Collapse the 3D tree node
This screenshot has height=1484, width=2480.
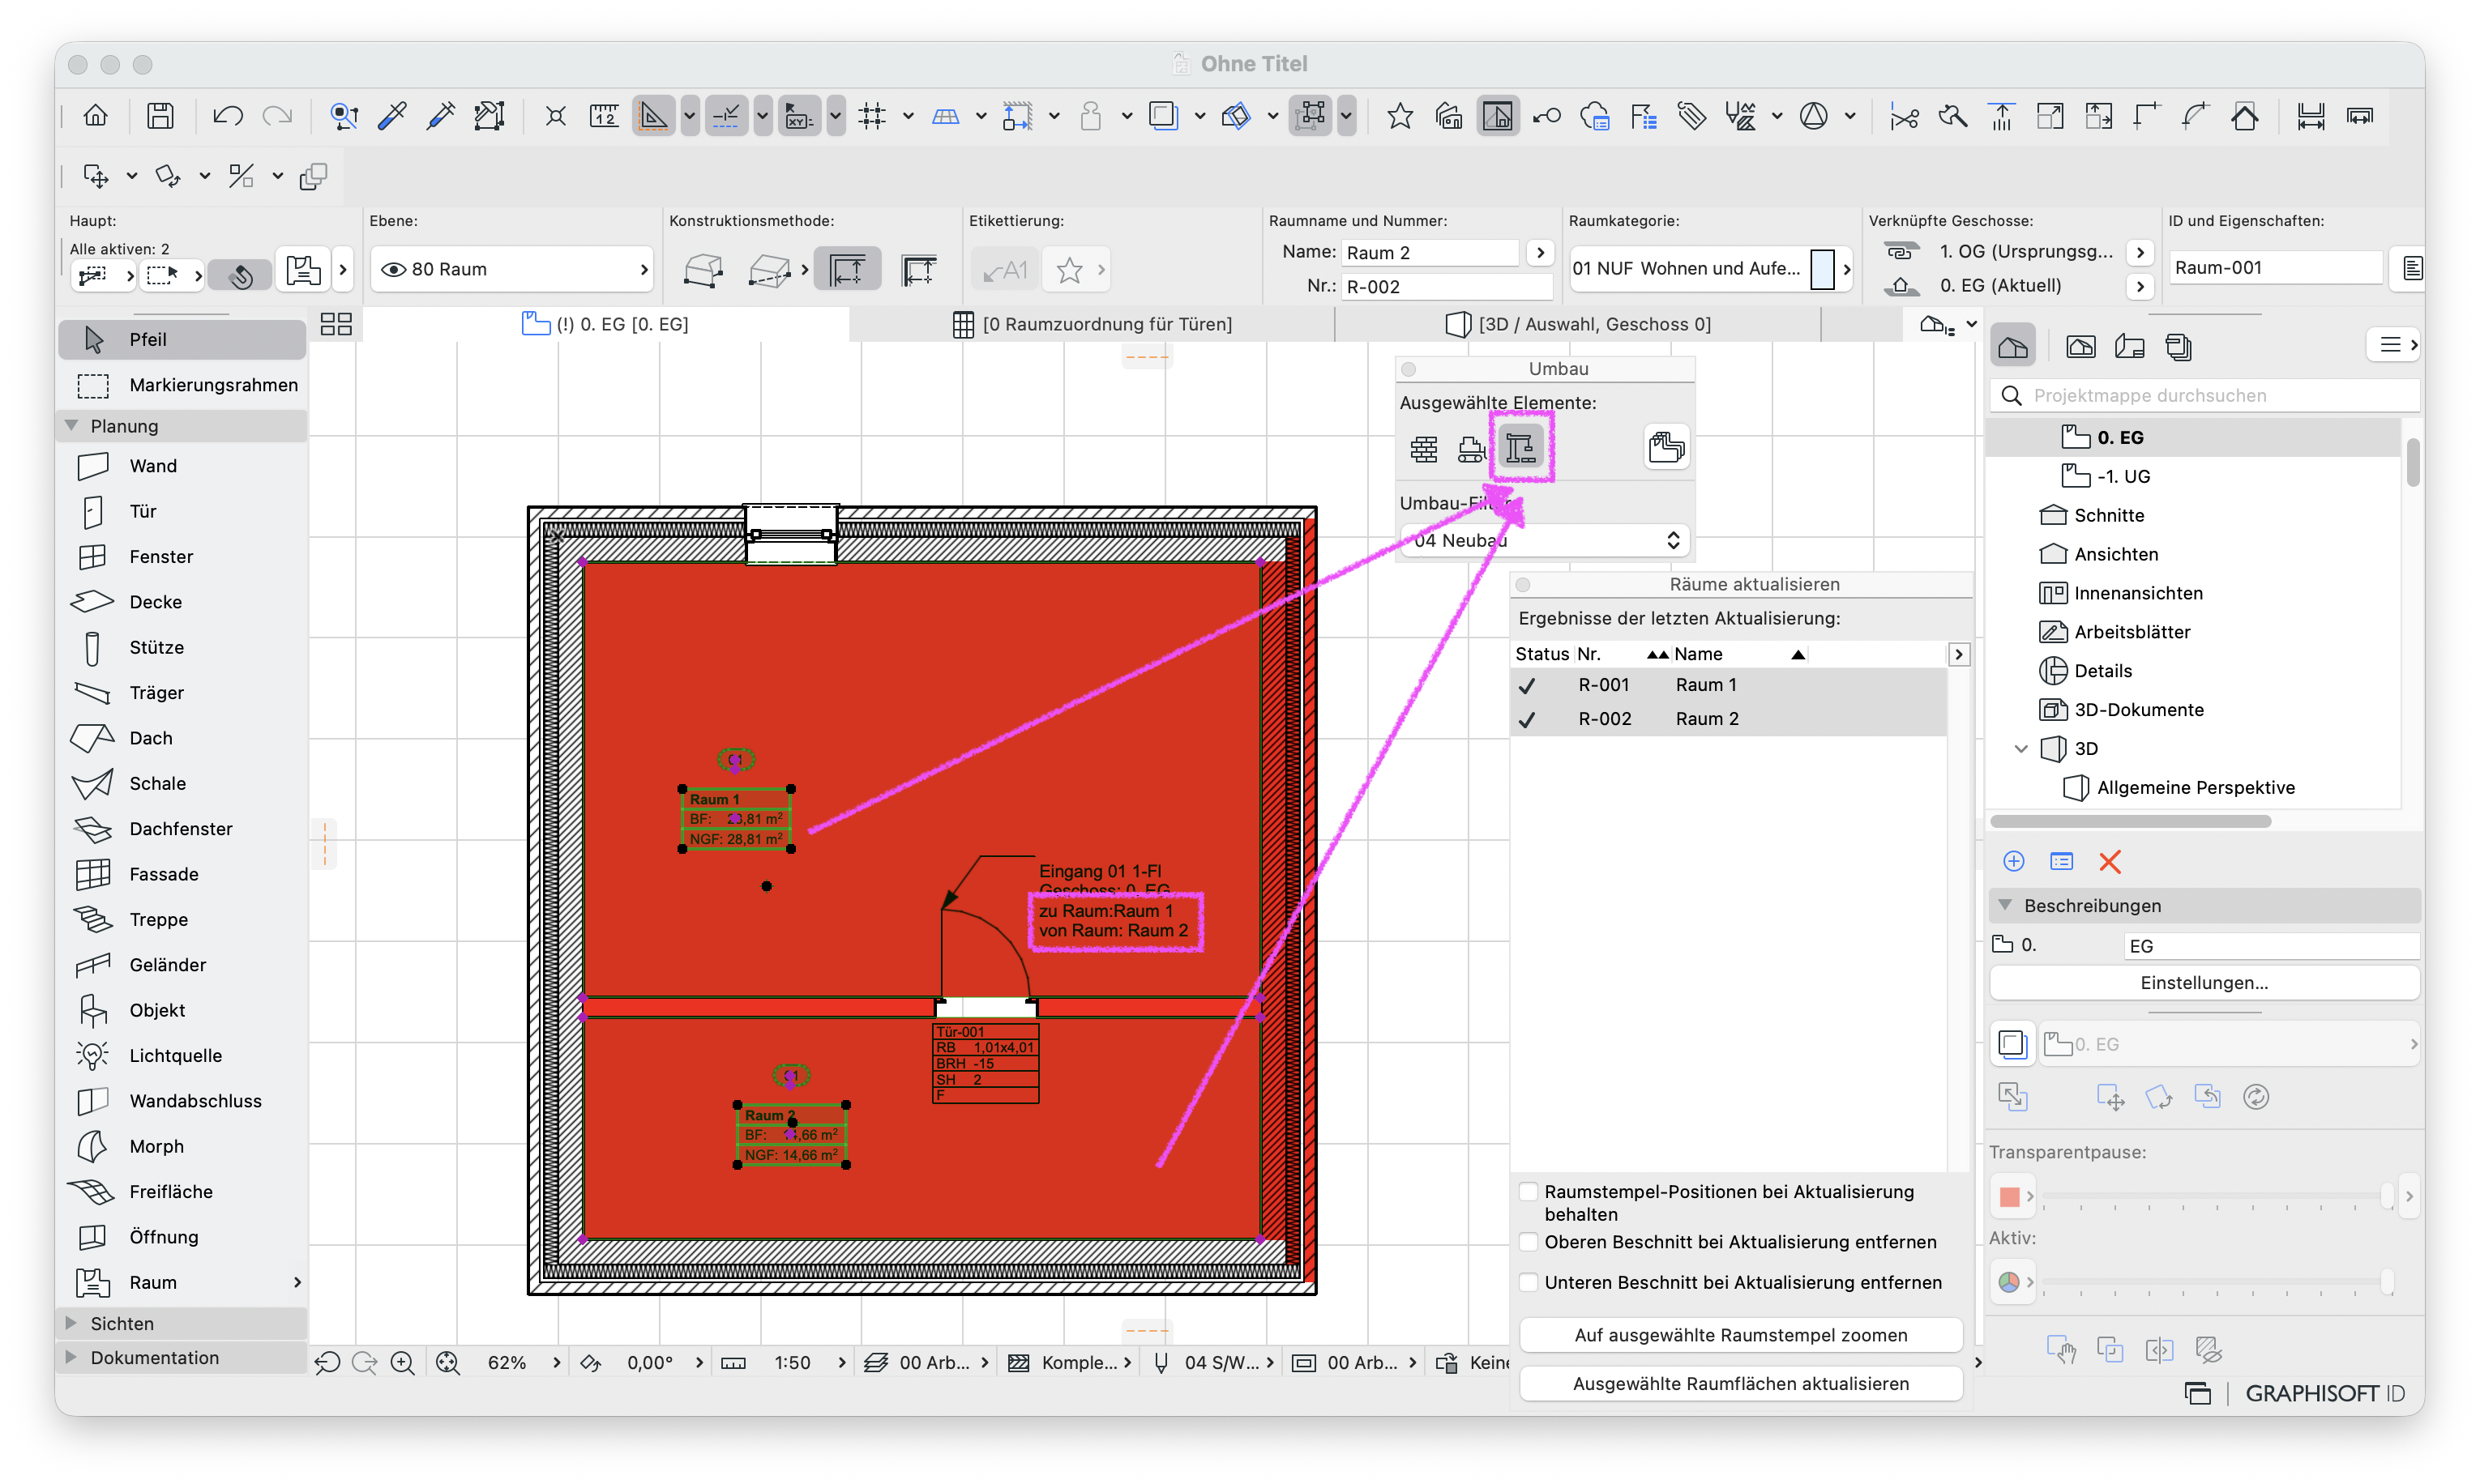[x=2020, y=748]
